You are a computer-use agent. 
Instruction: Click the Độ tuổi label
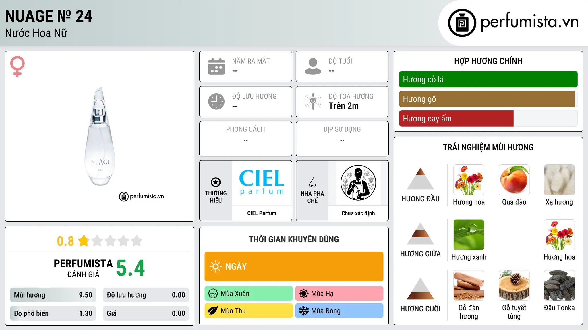[340, 61]
